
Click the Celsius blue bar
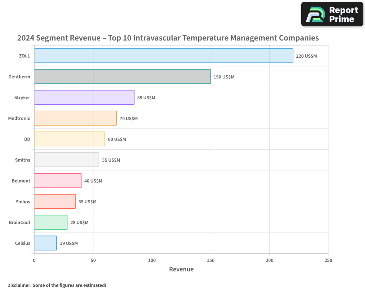coord(45,243)
